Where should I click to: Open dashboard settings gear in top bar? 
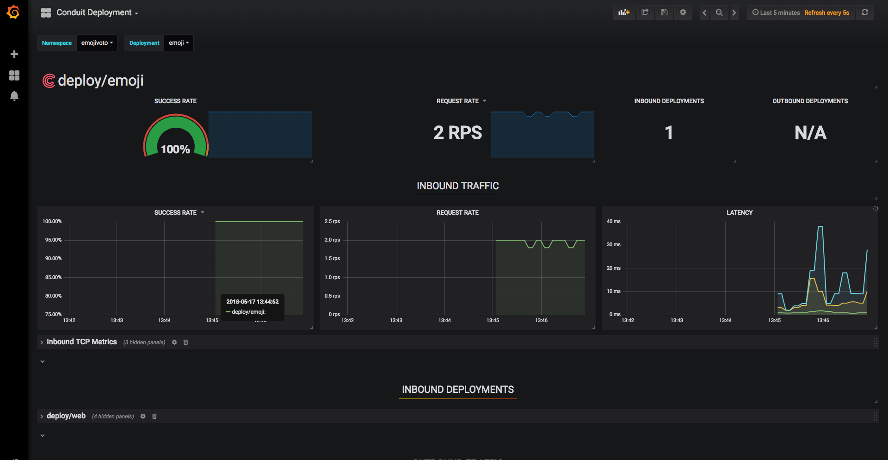683,12
